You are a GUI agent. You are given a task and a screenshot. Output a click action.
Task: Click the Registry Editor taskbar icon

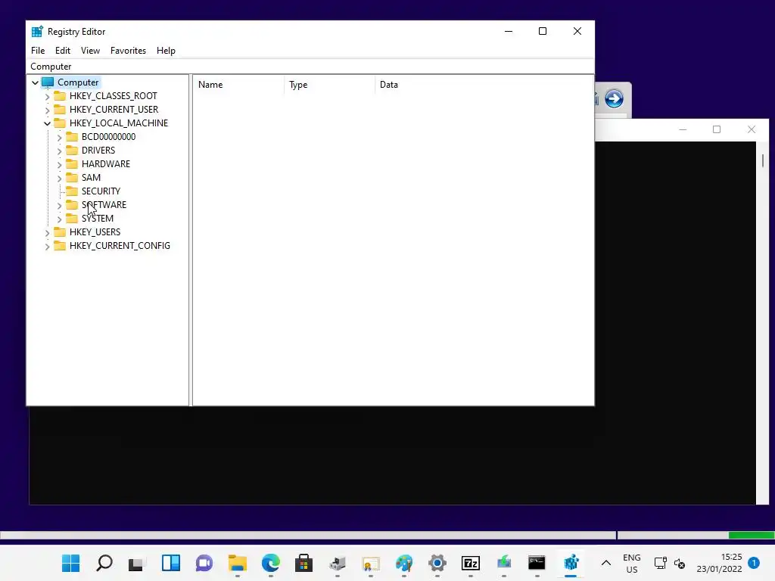(x=571, y=563)
